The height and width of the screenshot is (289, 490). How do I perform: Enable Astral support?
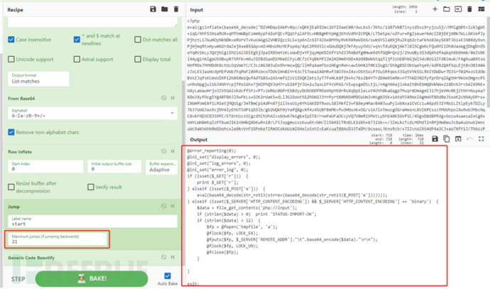77,59
